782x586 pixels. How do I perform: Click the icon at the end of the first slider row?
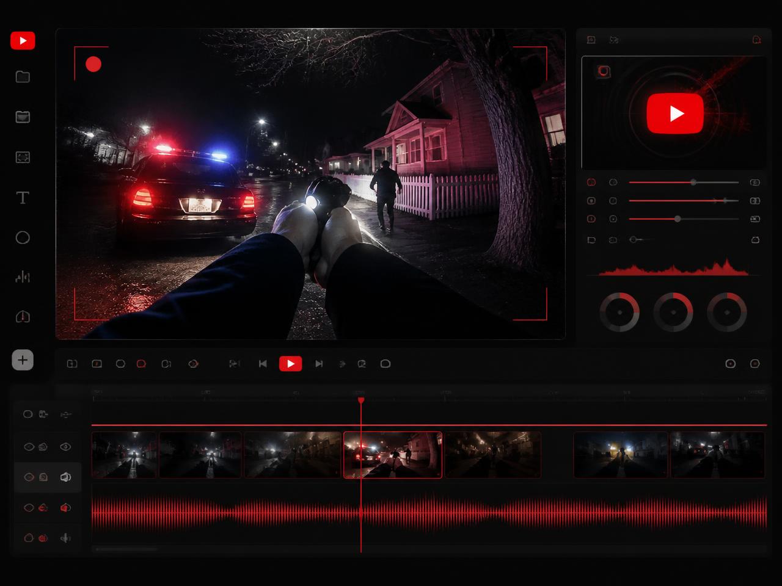pyautogui.click(x=755, y=183)
